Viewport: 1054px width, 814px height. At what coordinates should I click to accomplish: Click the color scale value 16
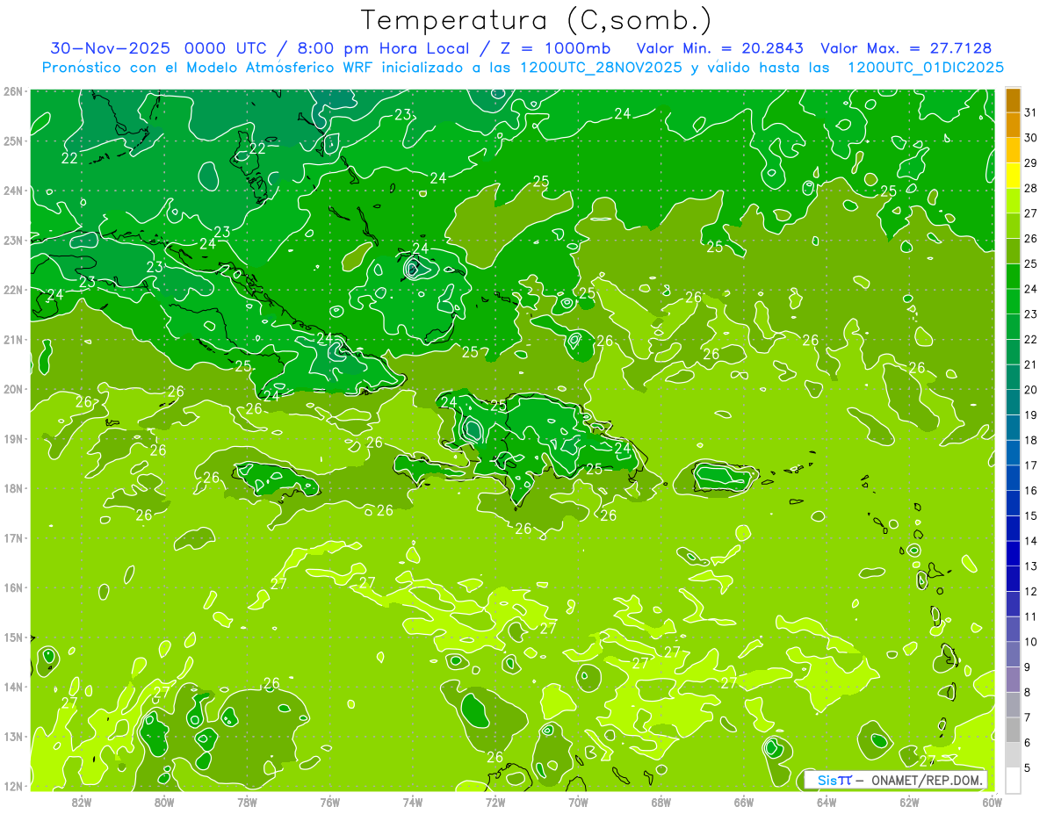[x=1030, y=490]
